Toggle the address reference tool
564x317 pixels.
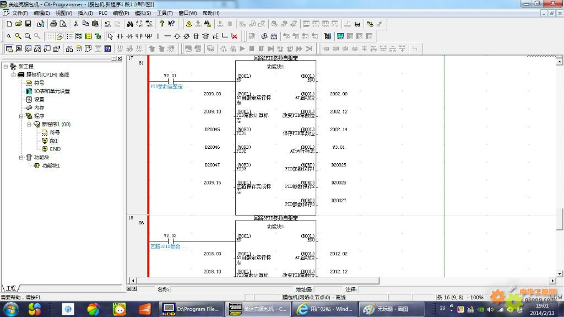tap(37, 49)
